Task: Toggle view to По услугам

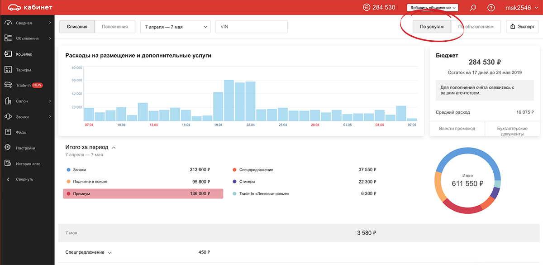Action: pyautogui.click(x=432, y=27)
